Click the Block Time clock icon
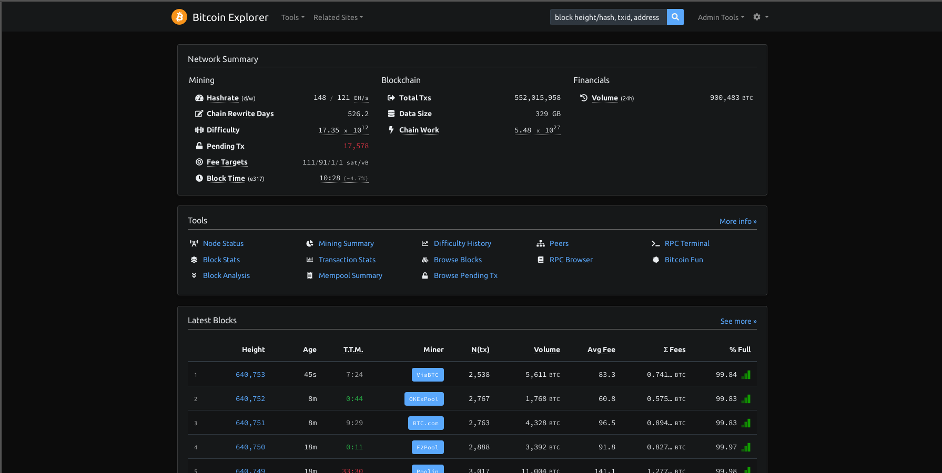The image size is (942, 473). (199, 178)
